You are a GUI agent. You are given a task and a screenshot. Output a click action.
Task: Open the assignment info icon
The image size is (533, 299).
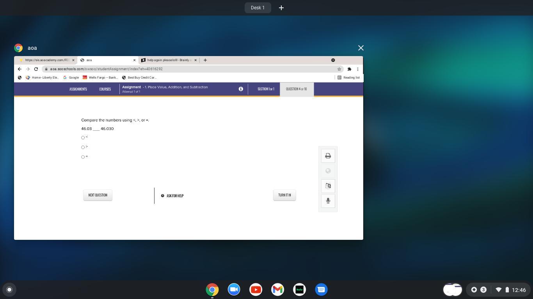click(x=241, y=89)
